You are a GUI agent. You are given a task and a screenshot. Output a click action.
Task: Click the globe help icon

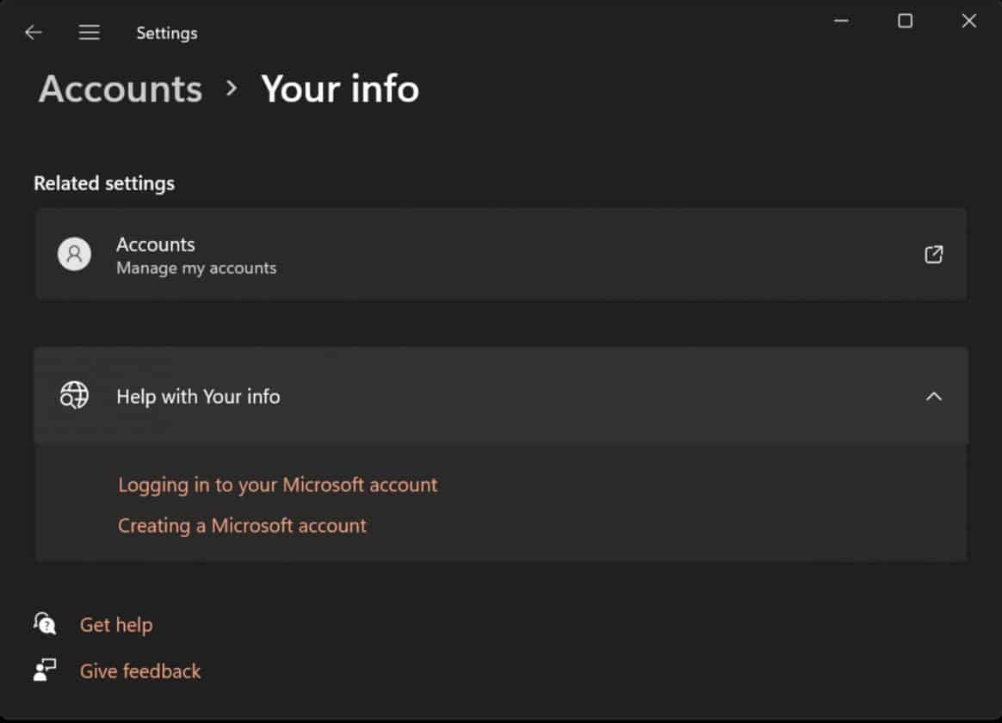point(74,396)
